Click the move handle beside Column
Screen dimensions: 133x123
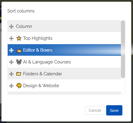(11, 26)
